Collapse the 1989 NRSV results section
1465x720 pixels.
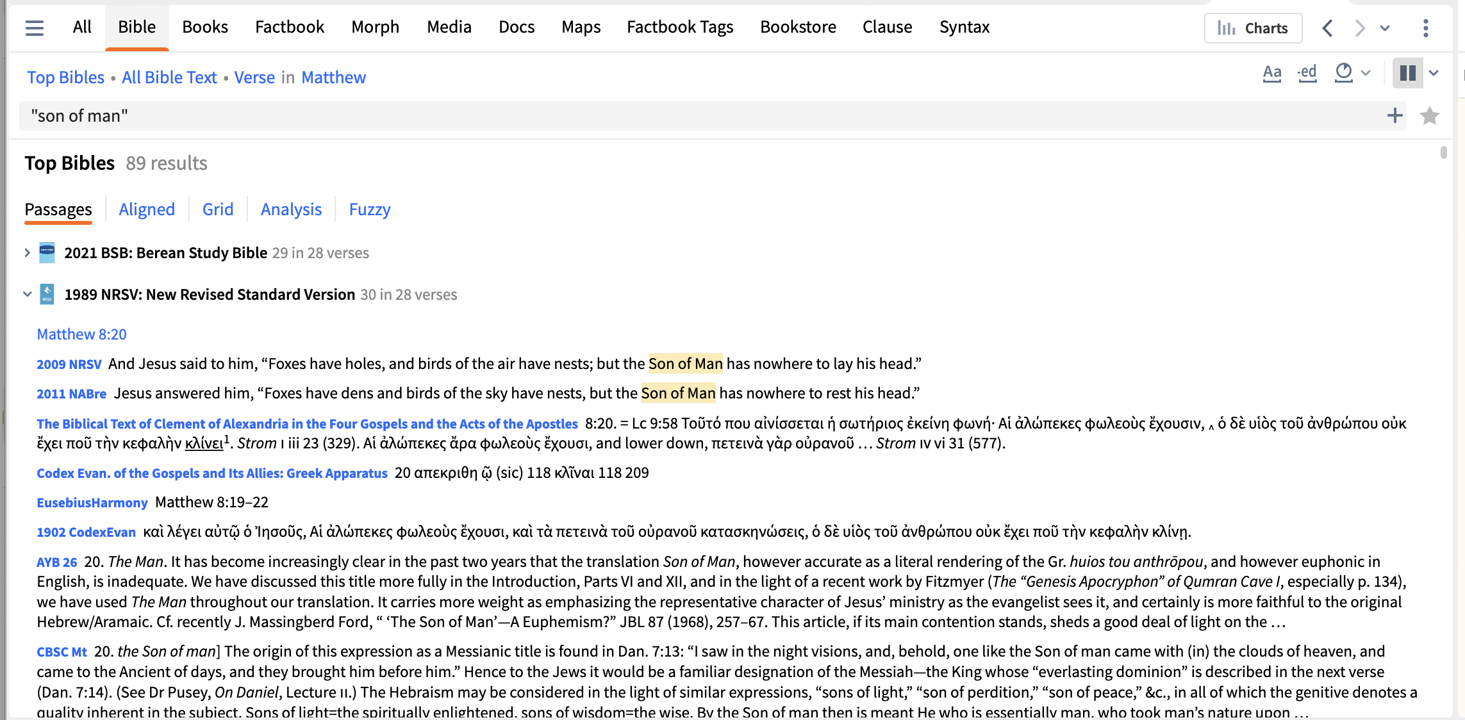[27, 294]
